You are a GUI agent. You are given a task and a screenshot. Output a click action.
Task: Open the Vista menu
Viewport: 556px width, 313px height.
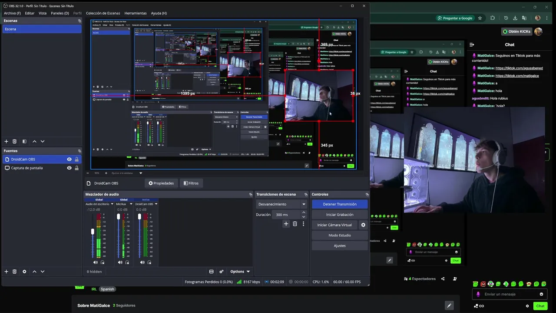point(43,13)
